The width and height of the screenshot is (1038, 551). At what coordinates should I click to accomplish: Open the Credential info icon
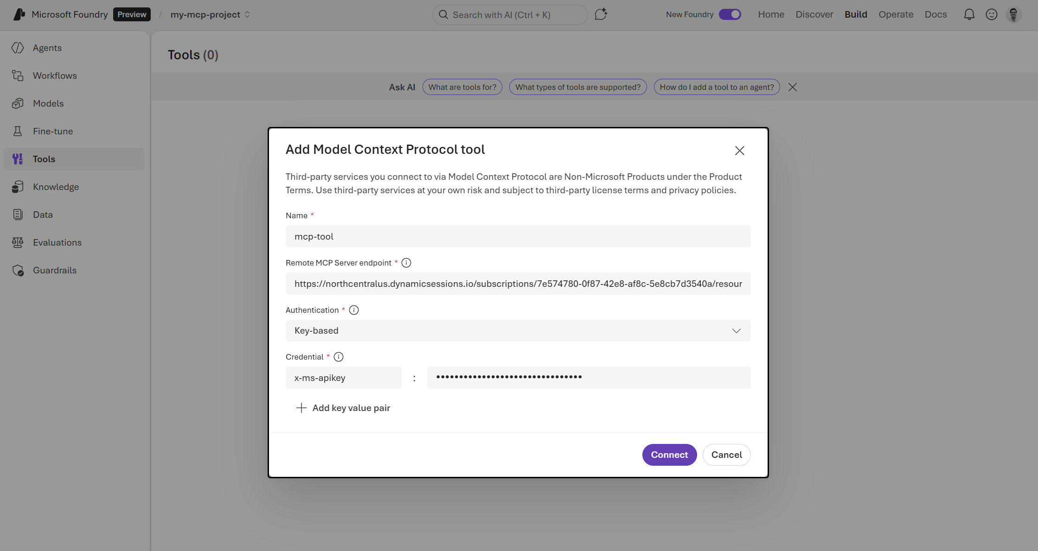(339, 357)
